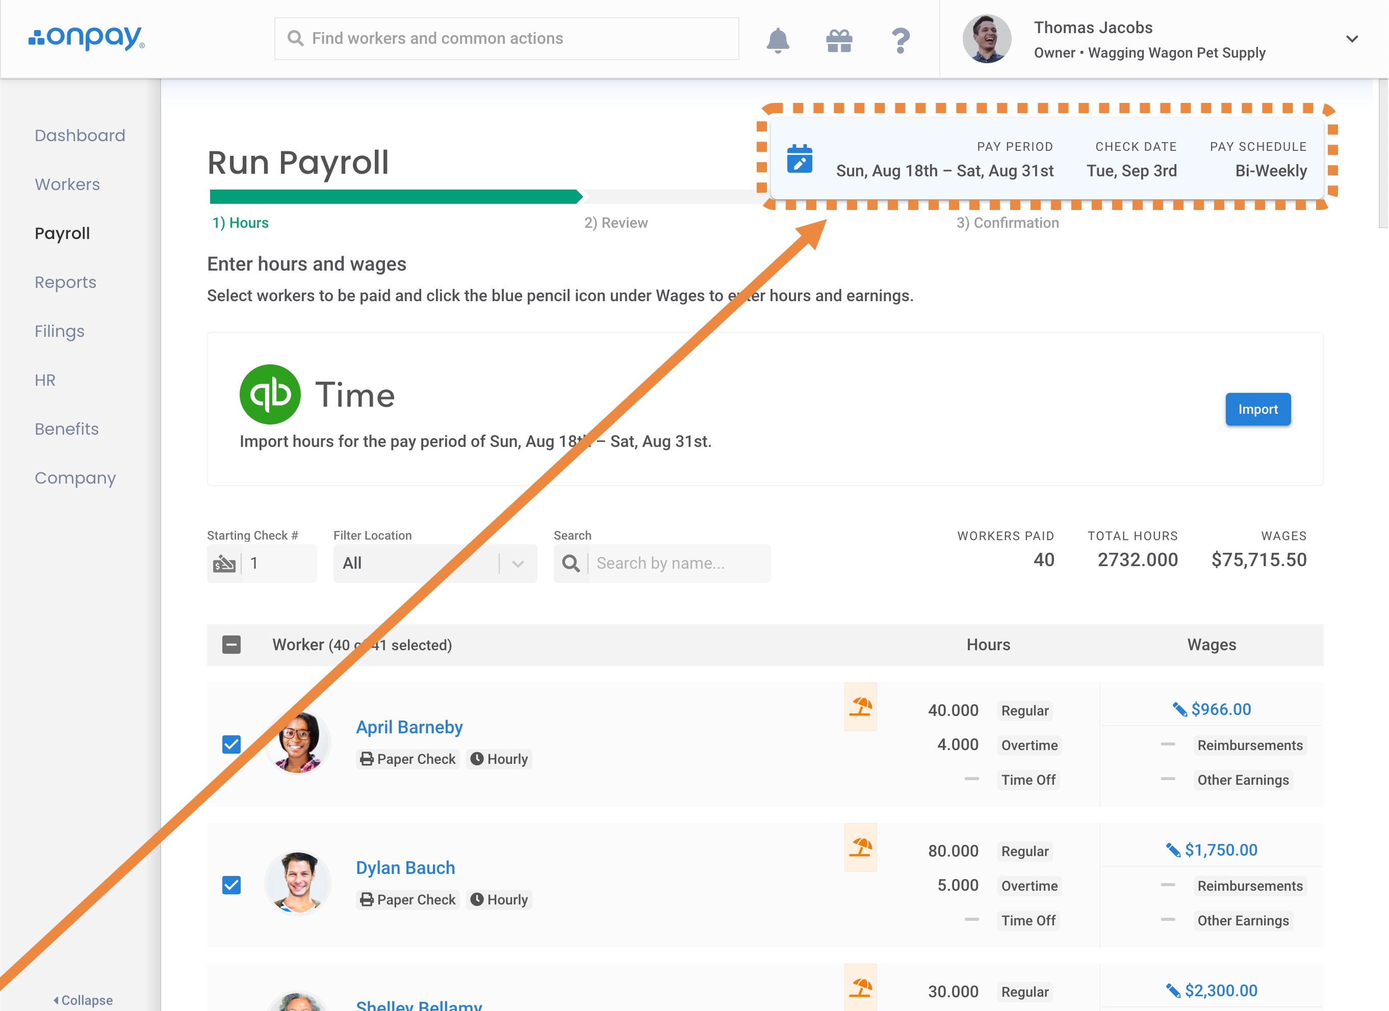
Task: Click the pay period calendar edit icon
Action: (799, 159)
